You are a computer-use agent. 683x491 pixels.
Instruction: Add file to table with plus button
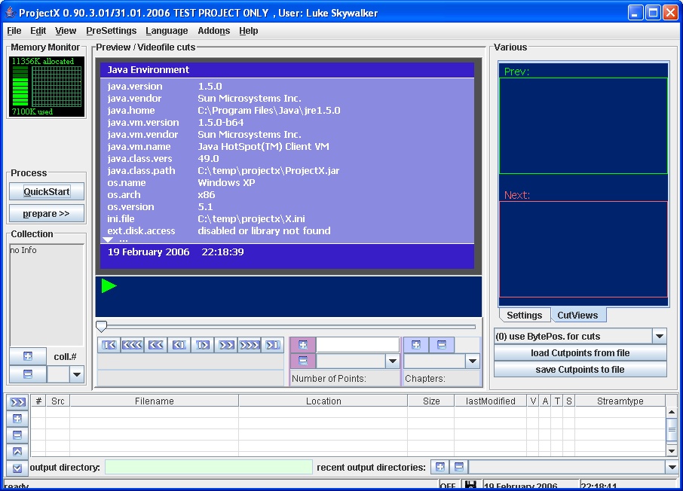coord(17,418)
